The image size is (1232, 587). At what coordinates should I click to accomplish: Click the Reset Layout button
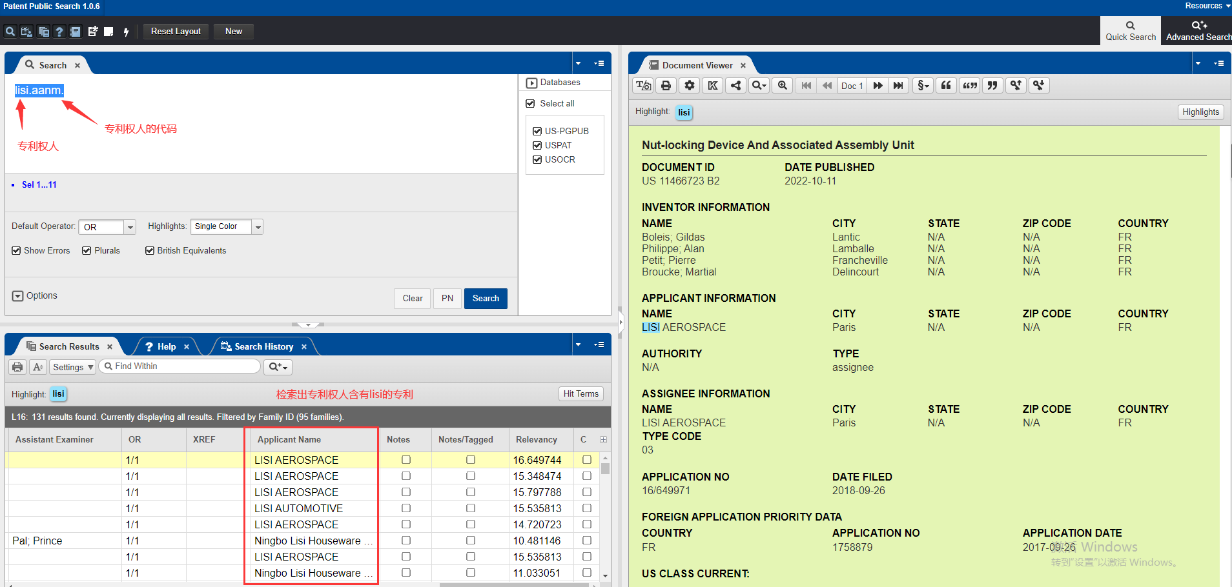point(176,31)
